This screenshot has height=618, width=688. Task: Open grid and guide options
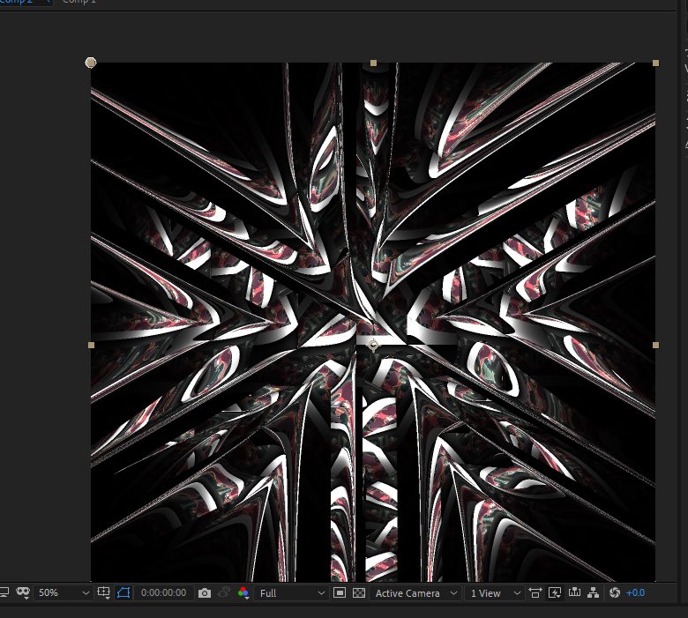[103, 593]
